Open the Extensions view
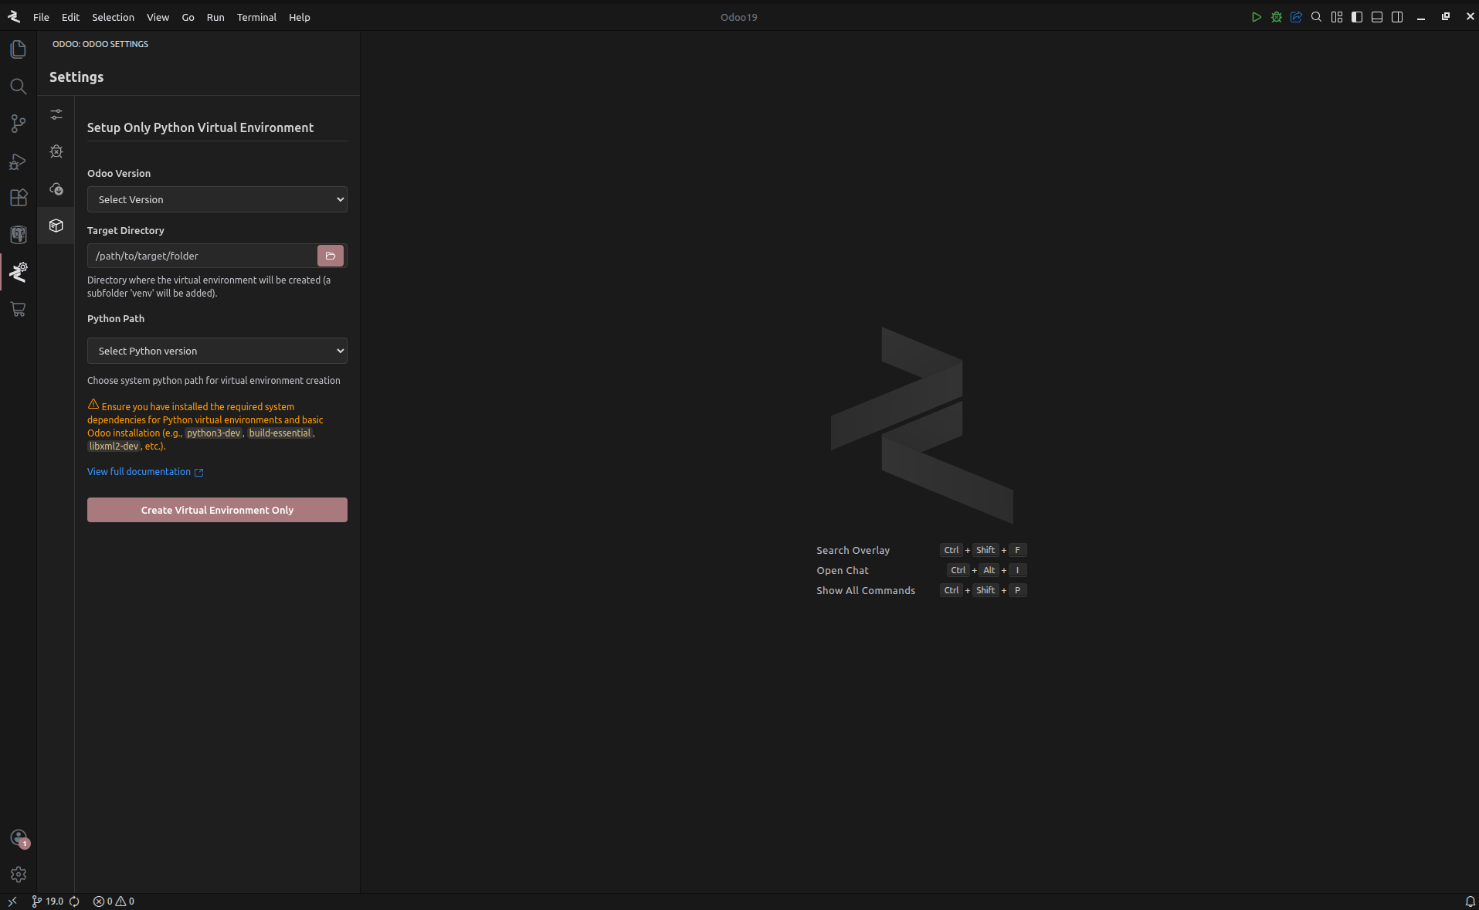This screenshot has width=1479, height=910. (x=19, y=198)
